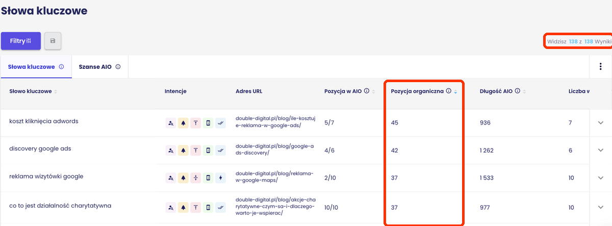Click green phone icon for co to jest działalność charytatywna
The height and width of the screenshot is (226, 612).
point(208,208)
